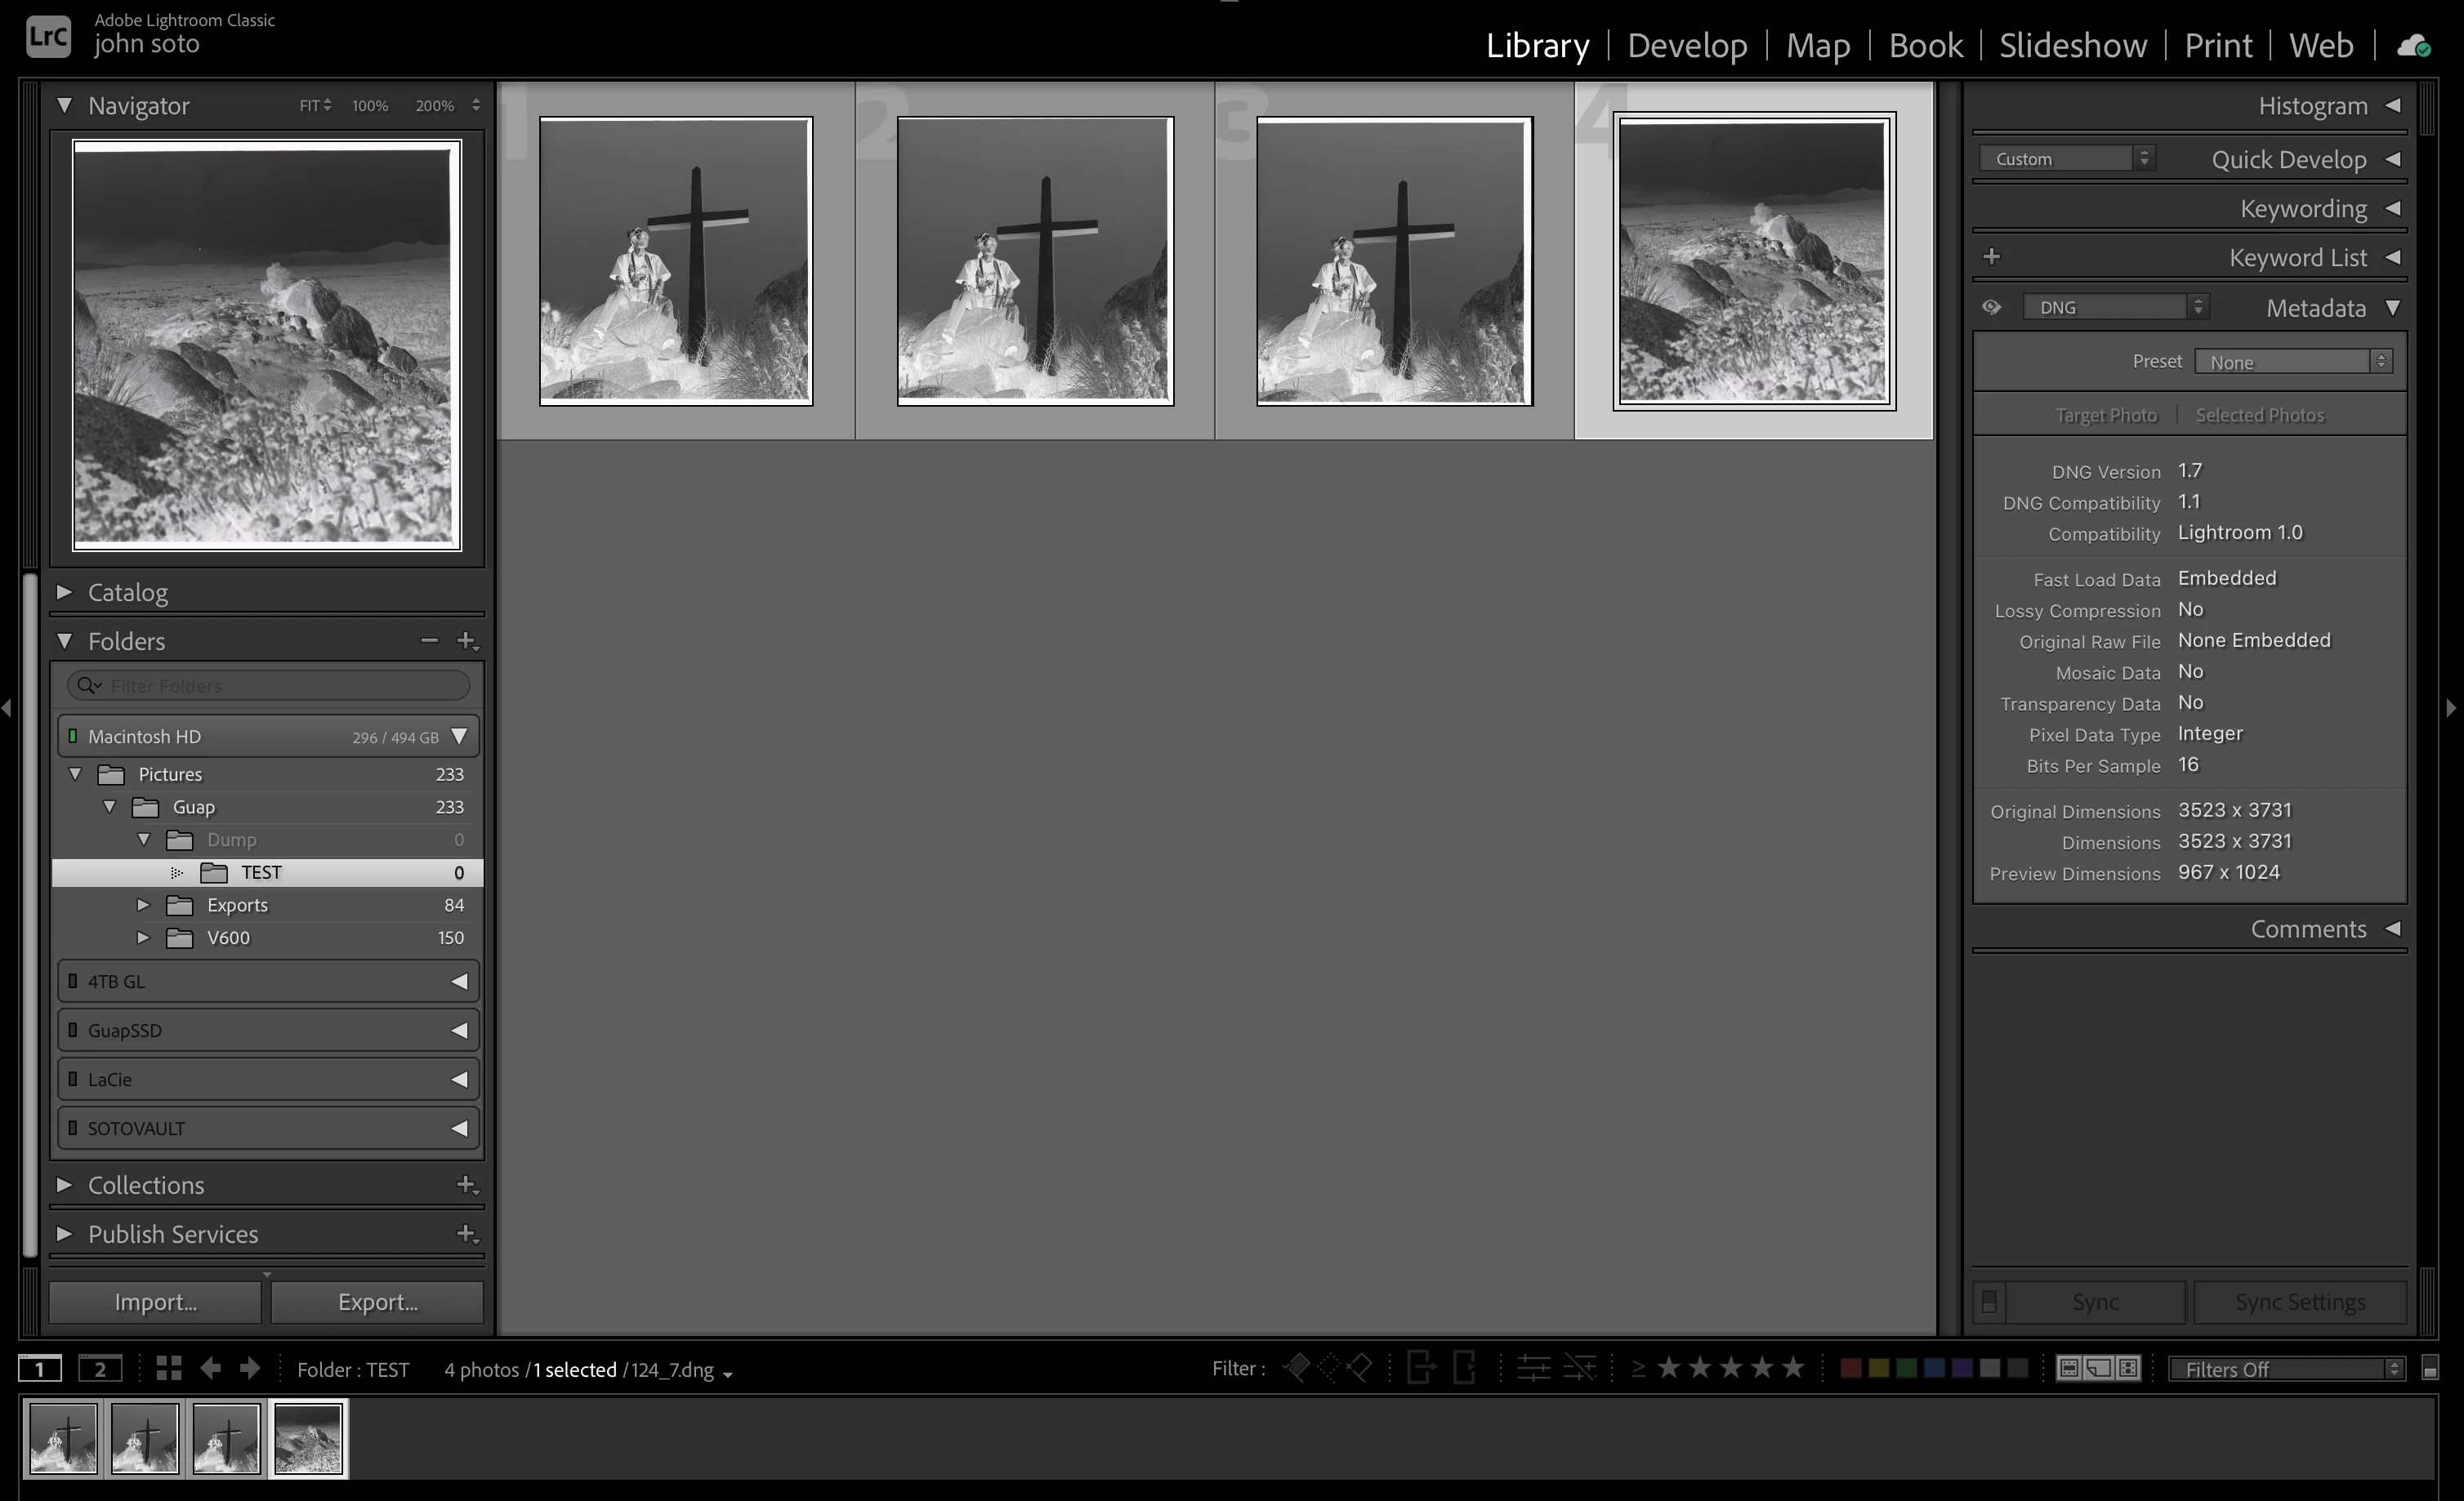Switch to the Develop module
2464x1501 pixels.
click(1687, 46)
